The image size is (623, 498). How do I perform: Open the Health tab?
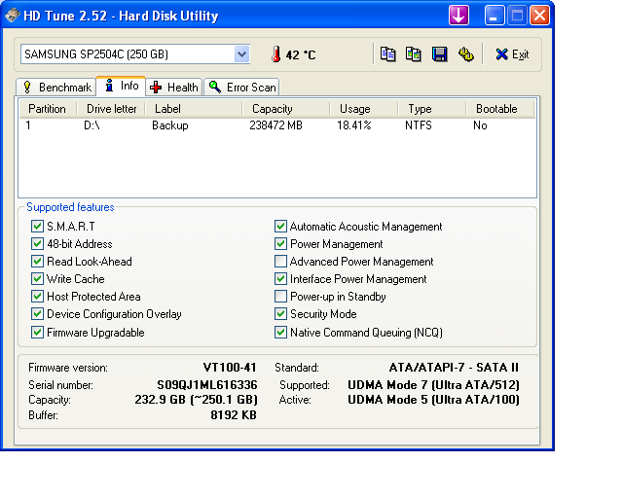[x=174, y=87]
